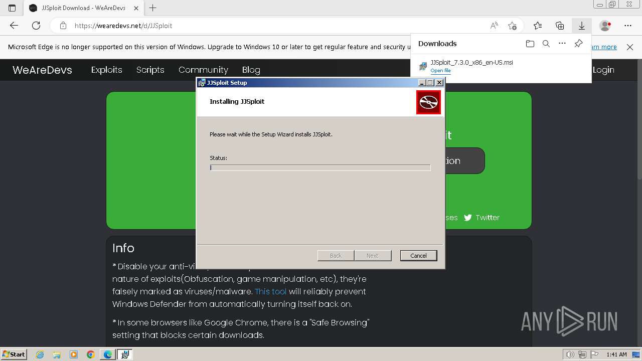This screenshot has width=642, height=361.
Task: Open the Start menu
Action: point(14,354)
